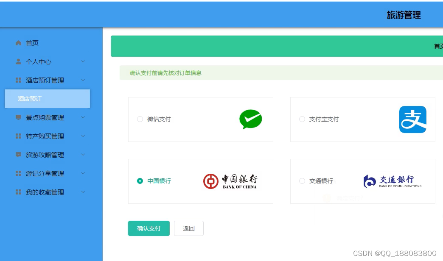Select the 微信支付 radio button
The image size is (443, 261).
pyautogui.click(x=140, y=119)
